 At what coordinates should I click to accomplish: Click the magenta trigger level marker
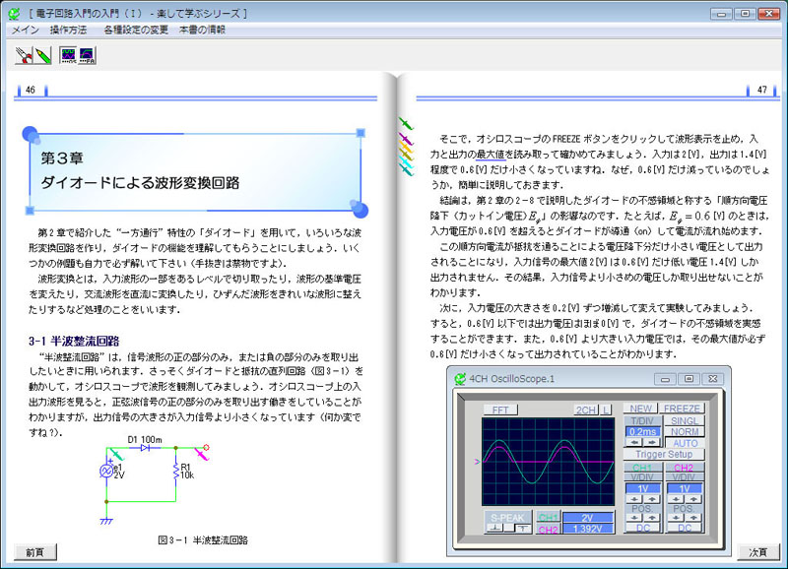point(477,462)
